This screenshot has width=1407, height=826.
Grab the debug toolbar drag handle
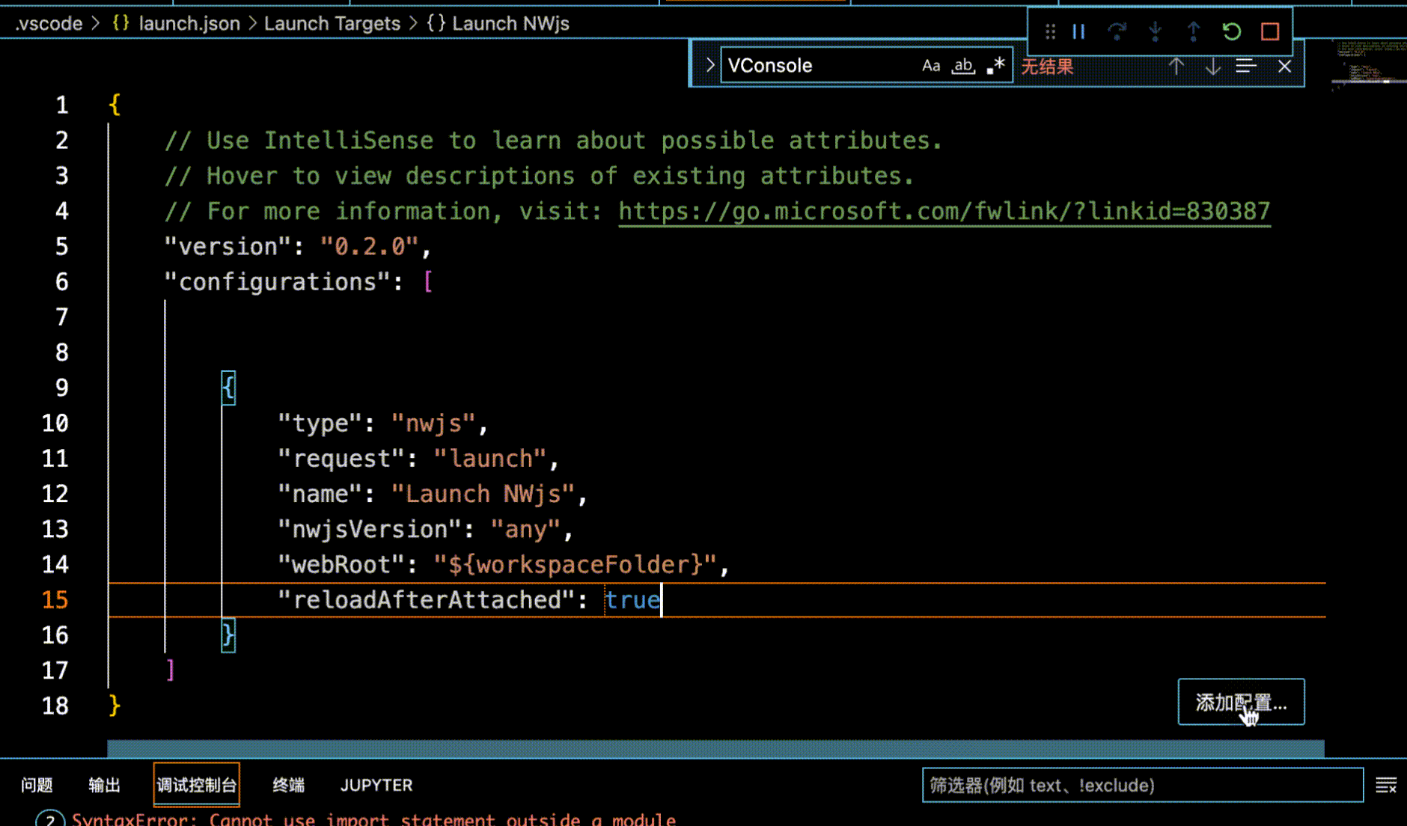pyautogui.click(x=1050, y=31)
